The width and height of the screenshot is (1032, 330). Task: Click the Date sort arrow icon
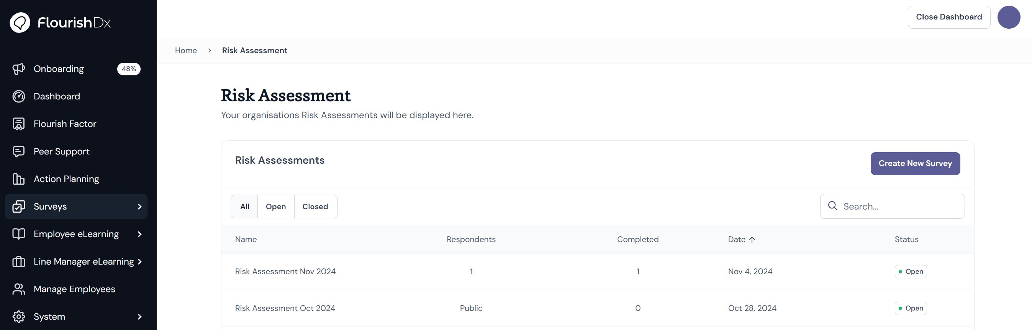pyautogui.click(x=752, y=240)
